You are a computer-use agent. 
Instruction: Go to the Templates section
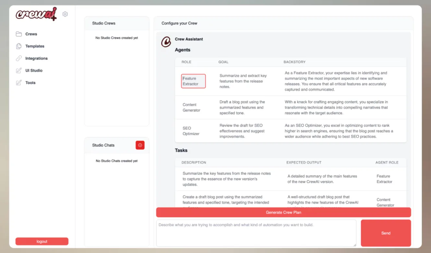point(35,46)
